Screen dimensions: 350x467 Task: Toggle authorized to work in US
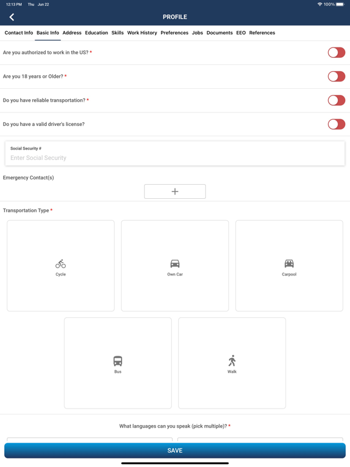tap(336, 52)
